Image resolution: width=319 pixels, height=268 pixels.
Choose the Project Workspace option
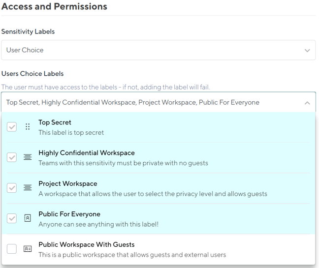68,183
